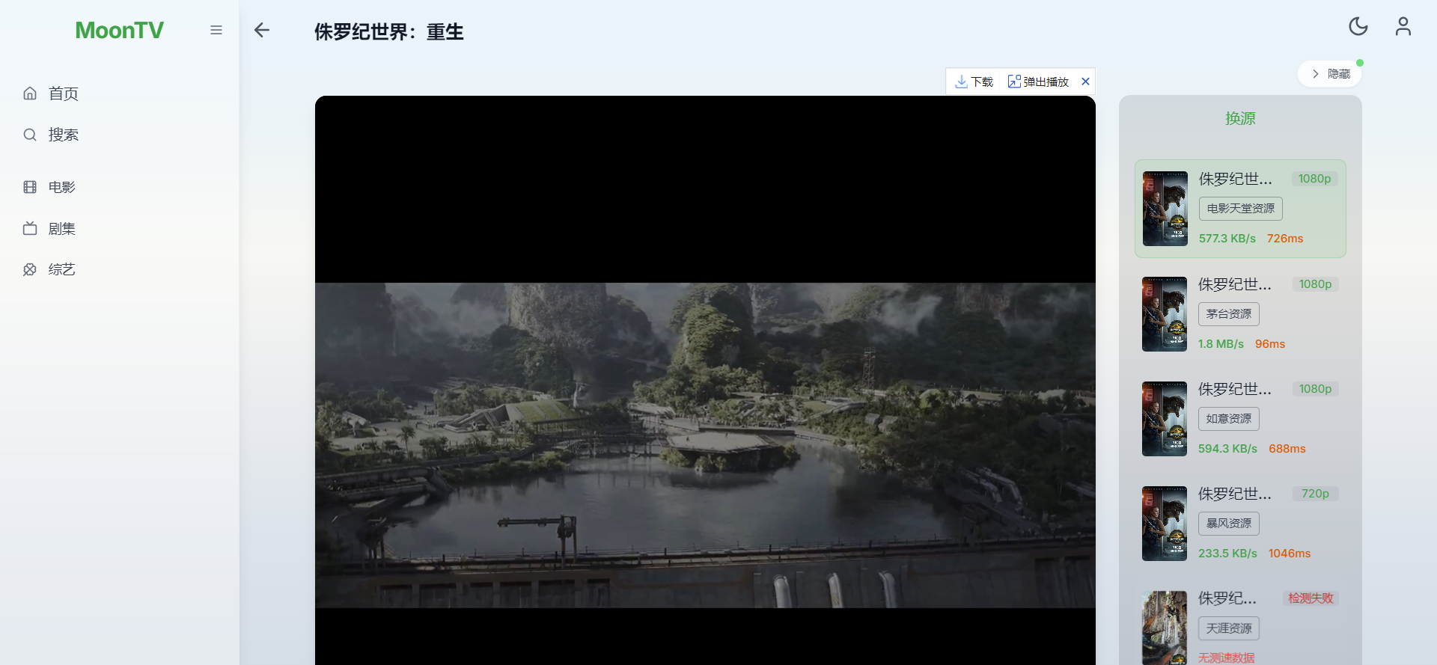Collapse the sidebar with the hamburger icon
Viewport: 1437px width, 665px height.
pos(216,30)
